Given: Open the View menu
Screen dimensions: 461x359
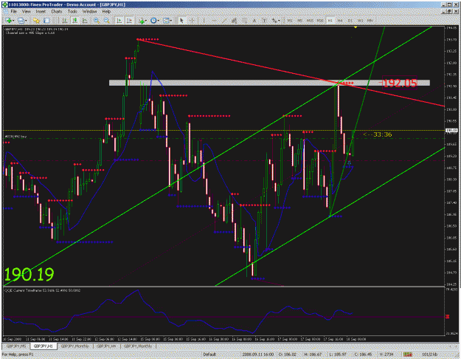Looking at the screenshot, I should click(x=26, y=12).
